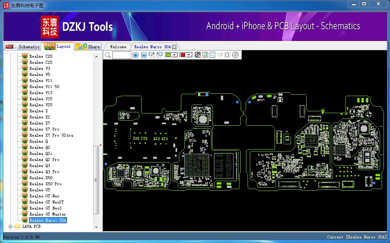
Task: Open the Share tab
Action: [x=88, y=47]
